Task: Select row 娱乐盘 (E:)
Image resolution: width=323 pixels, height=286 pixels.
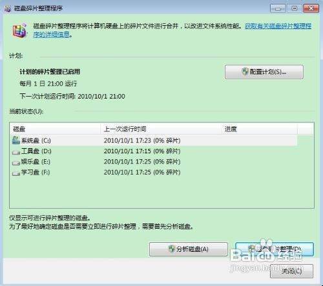Action: (x=154, y=162)
